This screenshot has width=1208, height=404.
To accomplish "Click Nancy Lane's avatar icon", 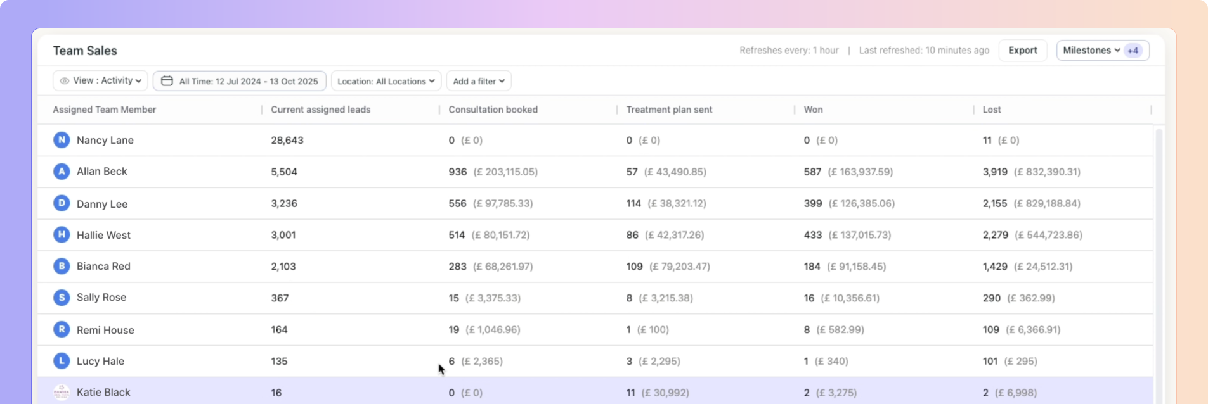I will [x=62, y=140].
